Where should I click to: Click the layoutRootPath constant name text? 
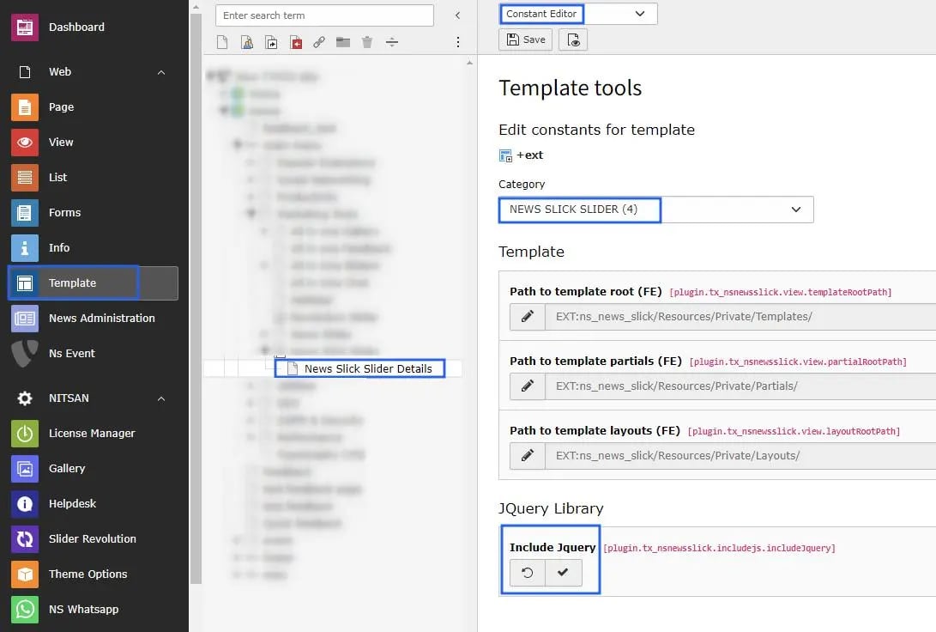[794, 432]
